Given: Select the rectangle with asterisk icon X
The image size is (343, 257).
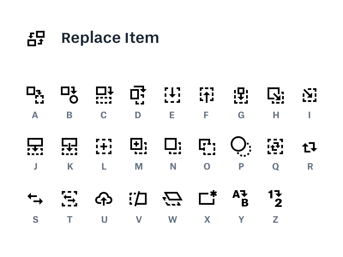Looking at the screenshot, I should [208, 198].
